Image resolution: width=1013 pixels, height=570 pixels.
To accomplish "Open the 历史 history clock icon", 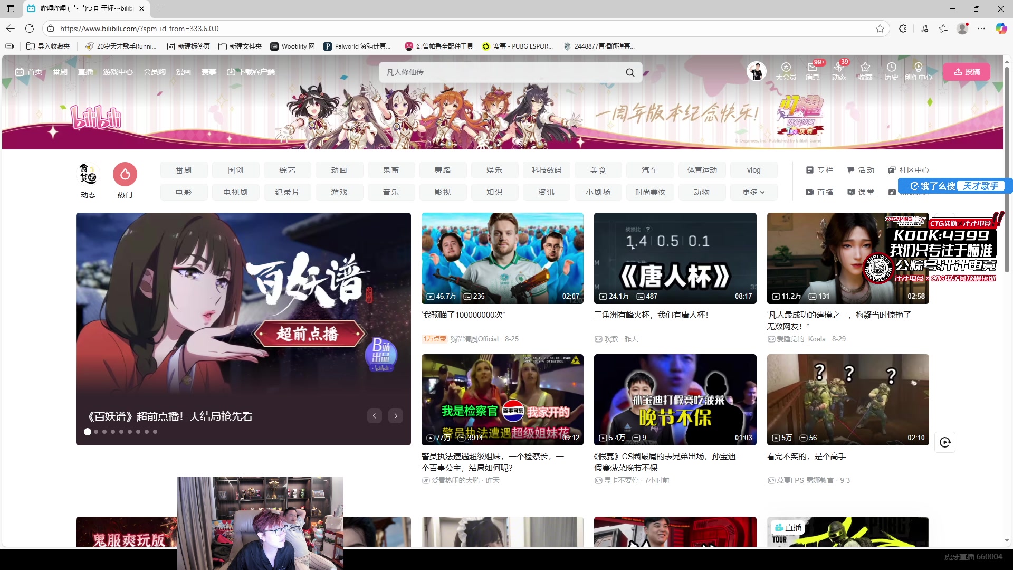I will [892, 71].
